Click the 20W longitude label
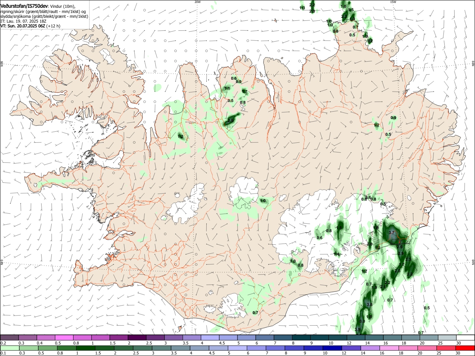Screen dimensions: 475x356 (x=197, y=2)
